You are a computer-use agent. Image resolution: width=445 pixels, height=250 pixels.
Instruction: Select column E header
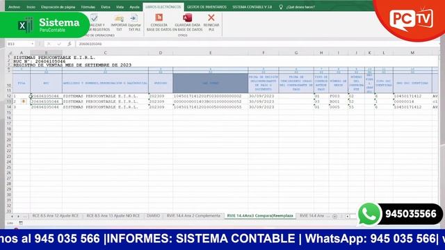pos(210,53)
